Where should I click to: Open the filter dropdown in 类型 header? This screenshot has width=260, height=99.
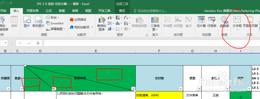(x=199, y=89)
